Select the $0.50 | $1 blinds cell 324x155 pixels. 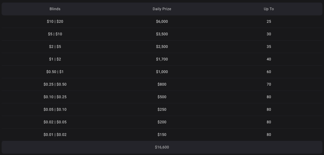[x=55, y=72]
